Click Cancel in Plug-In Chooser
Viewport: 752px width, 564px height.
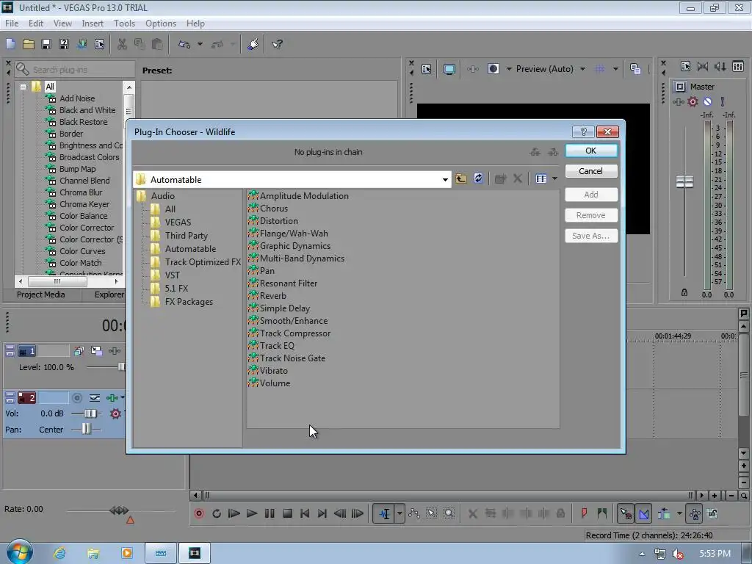(591, 171)
